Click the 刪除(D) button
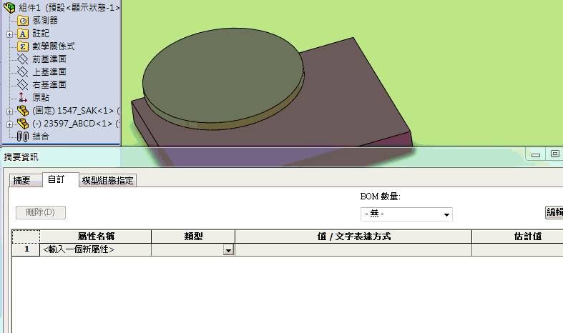563x333 pixels. tap(41, 212)
